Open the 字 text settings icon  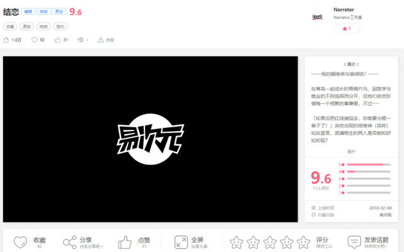[x=81, y=40]
